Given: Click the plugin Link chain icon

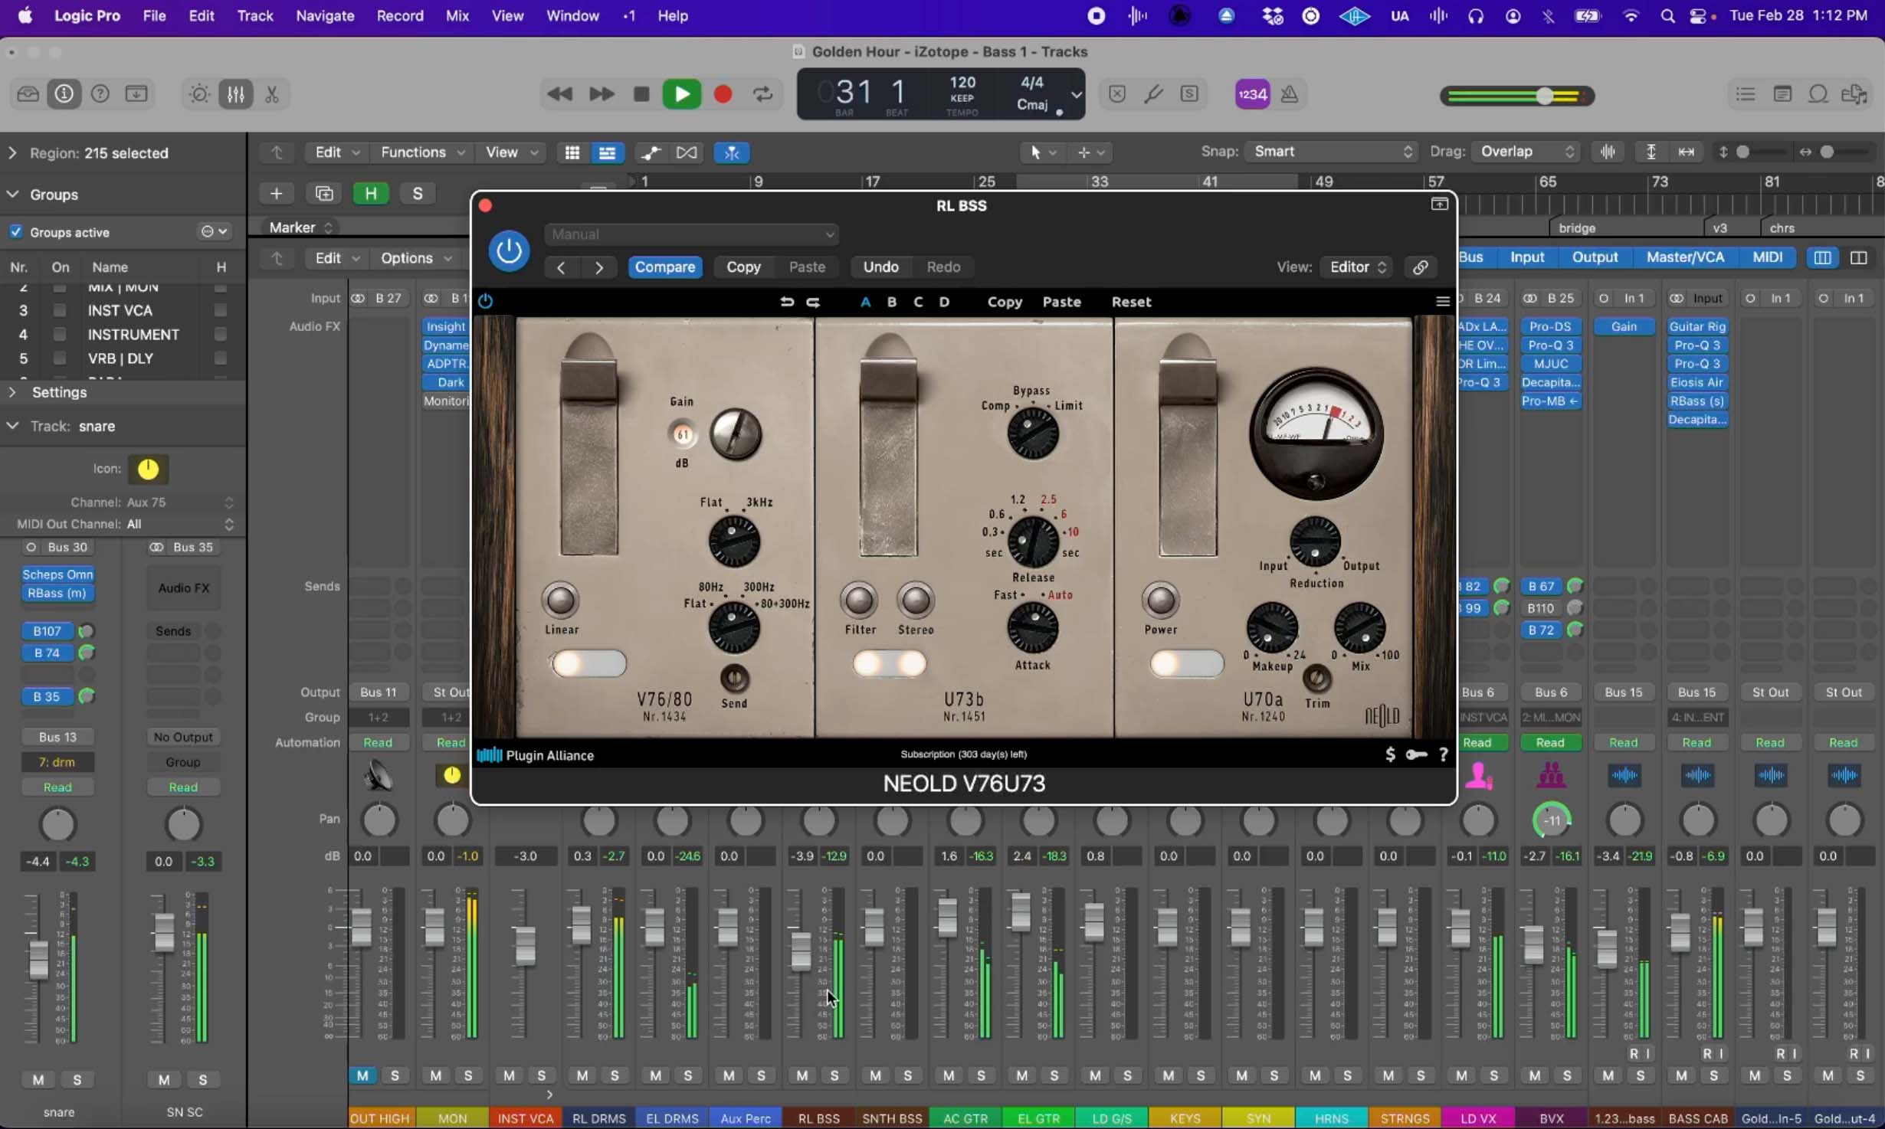Looking at the screenshot, I should 1420,267.
